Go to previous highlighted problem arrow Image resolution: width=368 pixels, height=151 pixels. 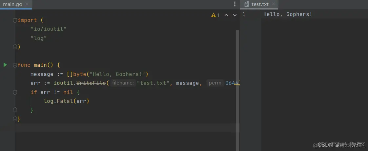point(226,15)
